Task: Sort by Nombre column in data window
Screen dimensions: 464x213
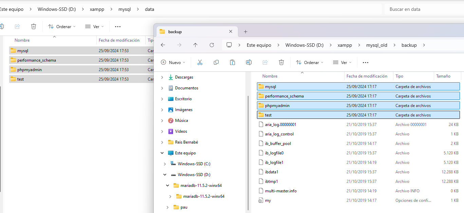Action: pyautogui.click(x=53, y=40)
